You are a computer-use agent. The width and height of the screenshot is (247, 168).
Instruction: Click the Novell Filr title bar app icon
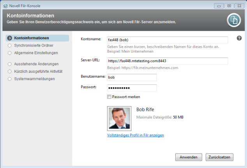click(x=5, y=6)
